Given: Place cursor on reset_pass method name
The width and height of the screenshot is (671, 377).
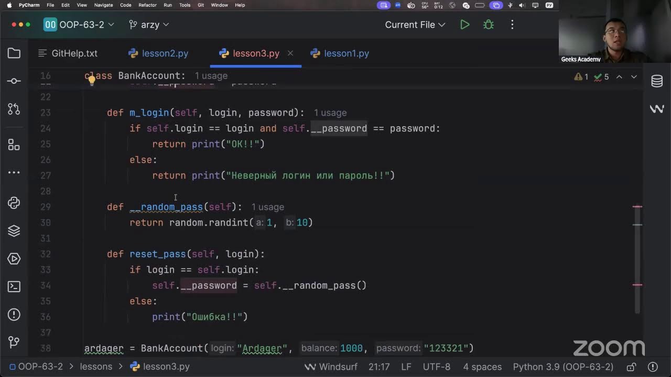Looking at the screenshot, I should [x=158, y=254].
